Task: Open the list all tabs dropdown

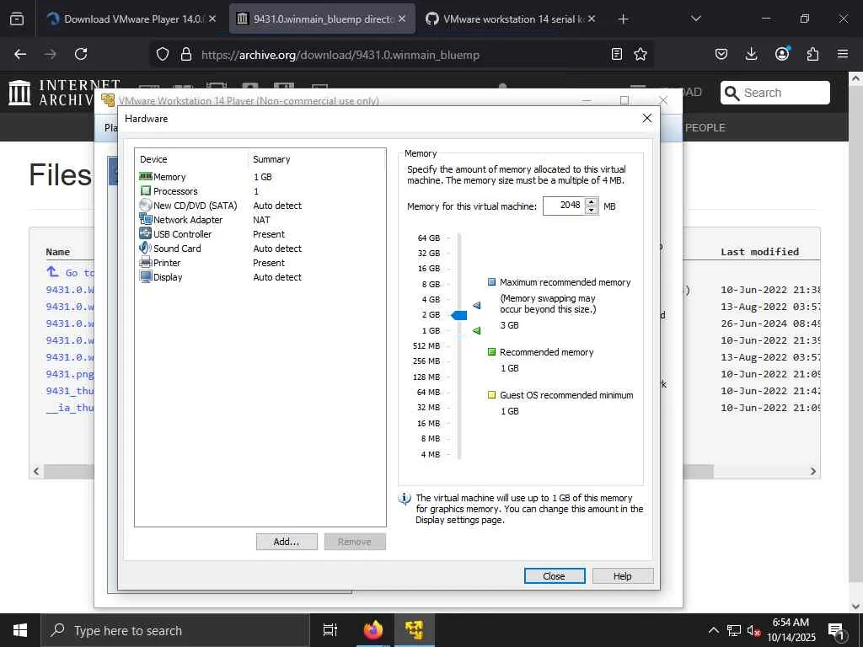Action: 695,19
